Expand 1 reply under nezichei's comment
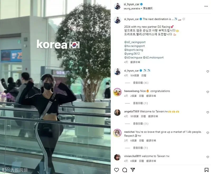211x174 pixels. pyautogui.click(x=140, y=148)
